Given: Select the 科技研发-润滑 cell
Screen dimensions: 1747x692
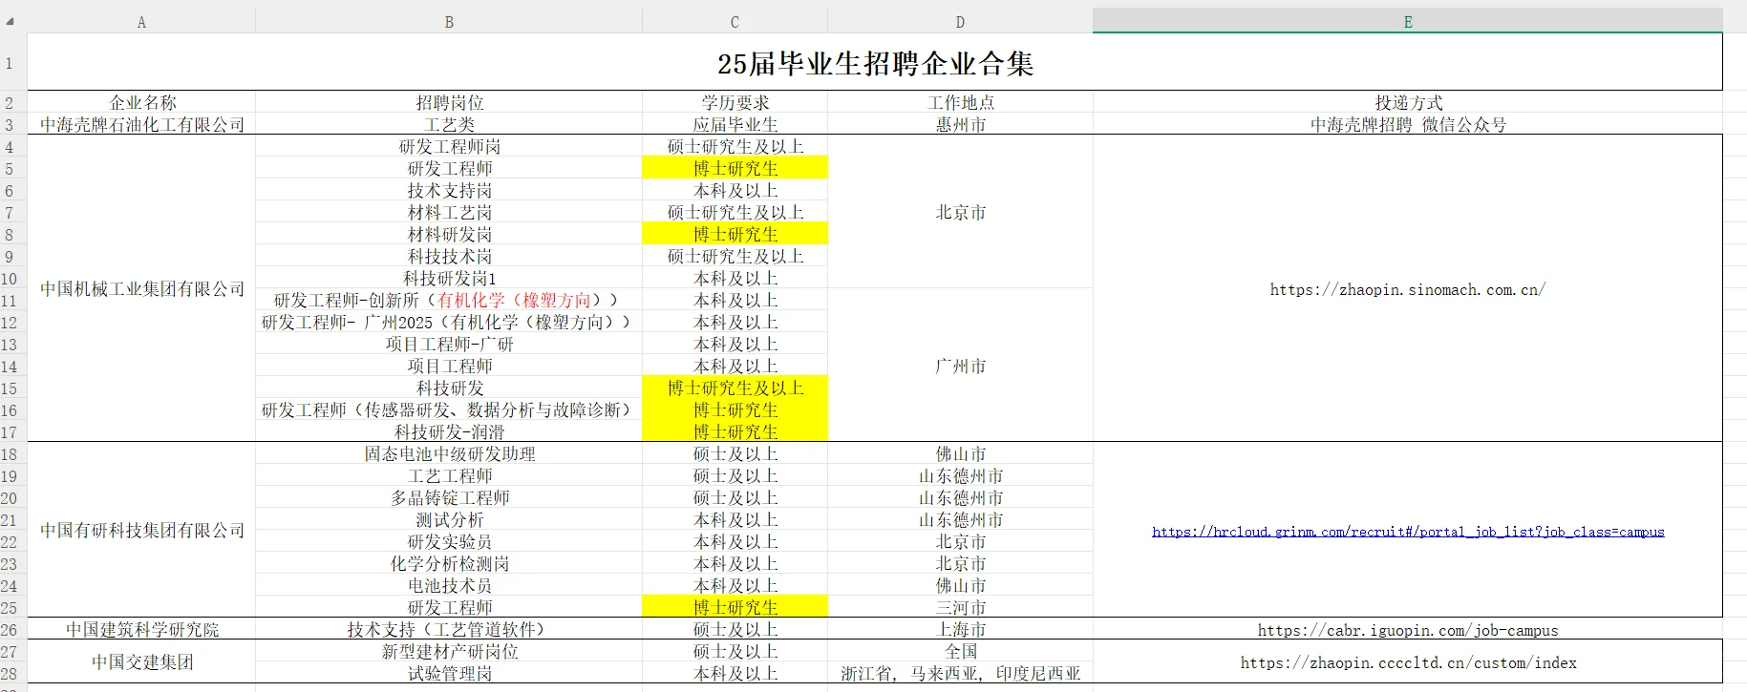Looking at the screenshot, I should [x=449, y=431].
